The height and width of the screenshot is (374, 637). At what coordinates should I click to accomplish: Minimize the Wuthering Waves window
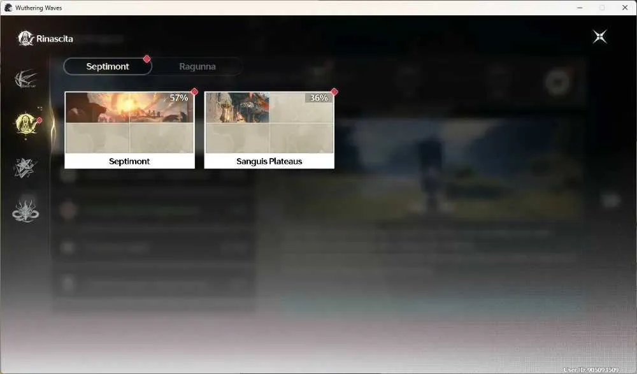[580, 8]
